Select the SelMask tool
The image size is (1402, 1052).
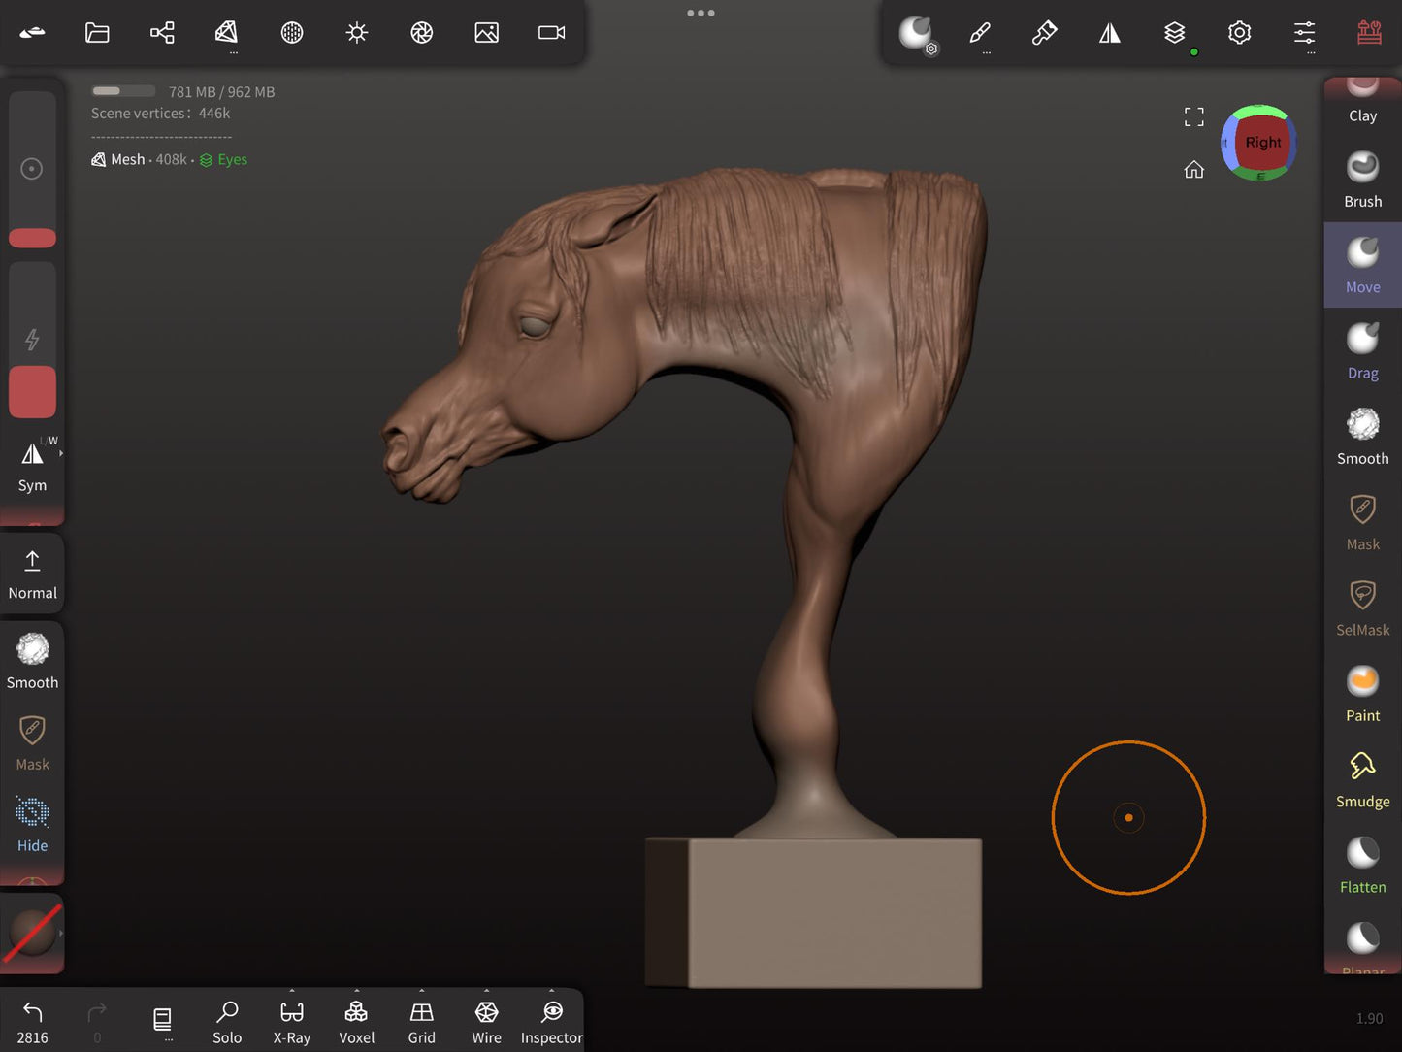click(x=1362, y=608)
